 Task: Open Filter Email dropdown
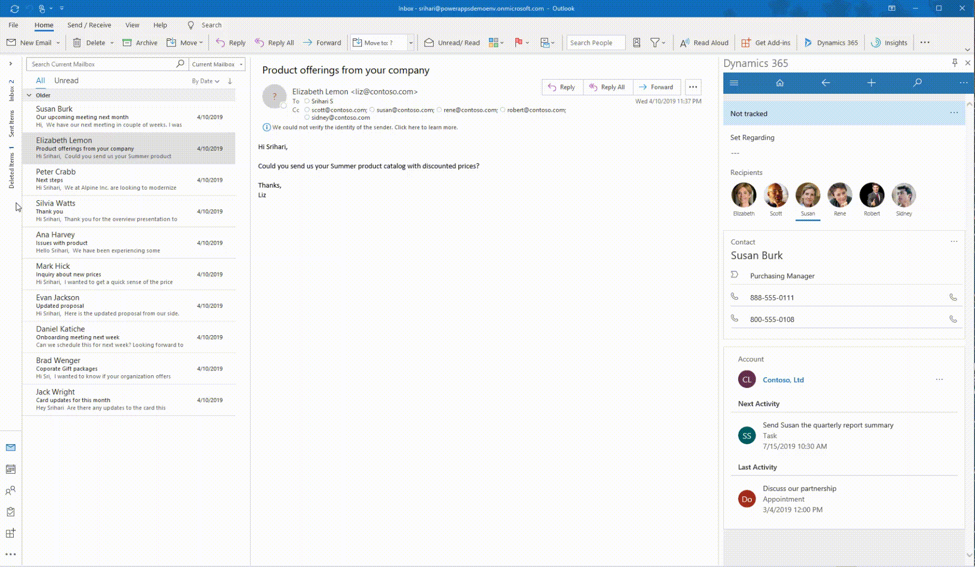(x=657, y=43)
